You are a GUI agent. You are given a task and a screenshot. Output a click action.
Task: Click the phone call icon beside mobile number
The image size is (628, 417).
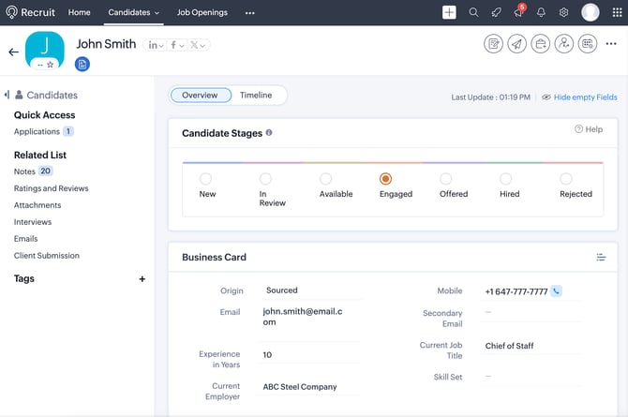click(557, 291)
